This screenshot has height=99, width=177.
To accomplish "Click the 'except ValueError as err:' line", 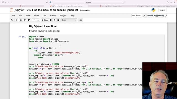I will coord(48,55).
